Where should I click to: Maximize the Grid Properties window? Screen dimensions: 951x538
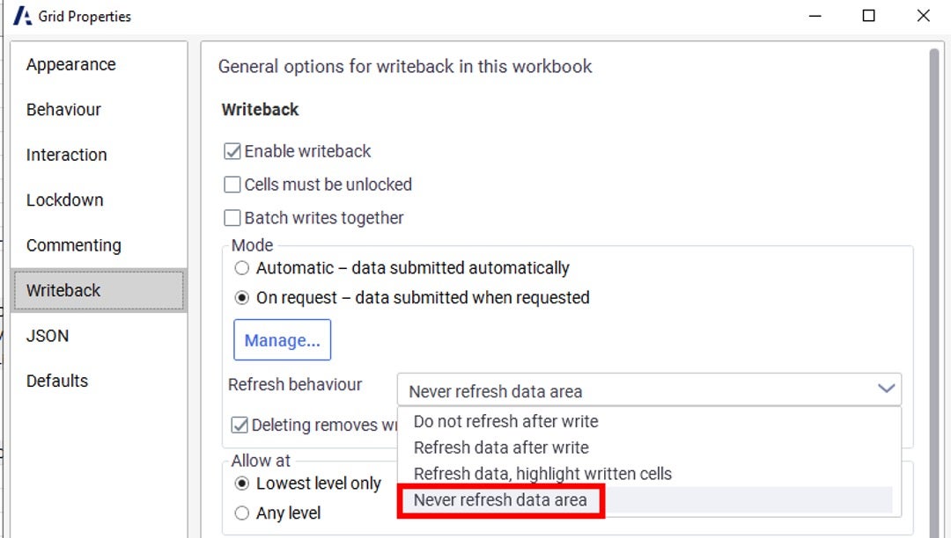click(x=868, y=16)
